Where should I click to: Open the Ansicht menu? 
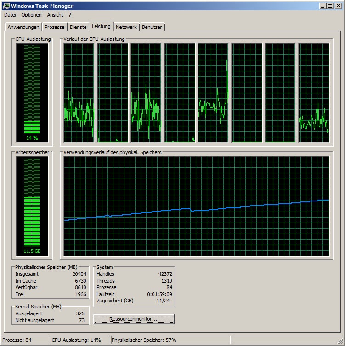[55, 15]
